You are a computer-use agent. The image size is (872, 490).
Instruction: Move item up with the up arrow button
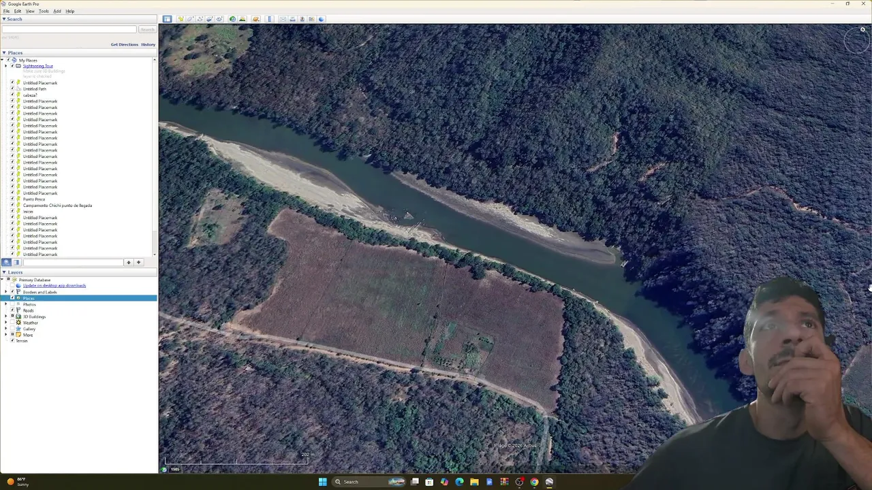point(128,262)
